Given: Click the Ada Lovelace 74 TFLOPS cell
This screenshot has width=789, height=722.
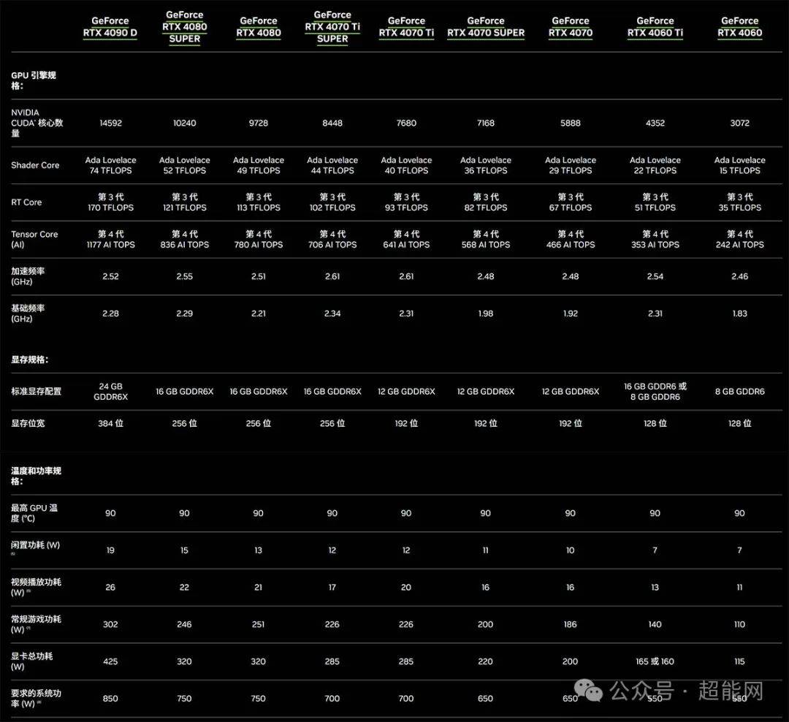Looking at the screenshot, I should click(111, 165).
